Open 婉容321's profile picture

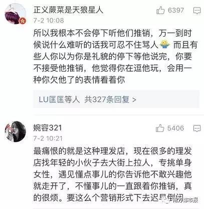(x=15, y=131)
